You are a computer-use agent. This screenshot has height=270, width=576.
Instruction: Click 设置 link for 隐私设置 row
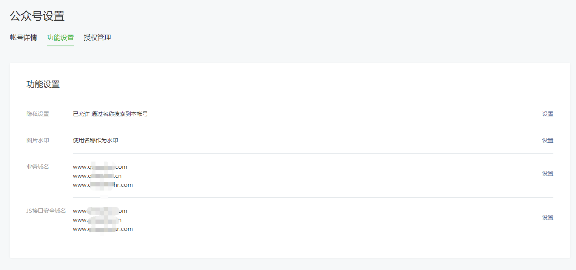pos(548,114)
